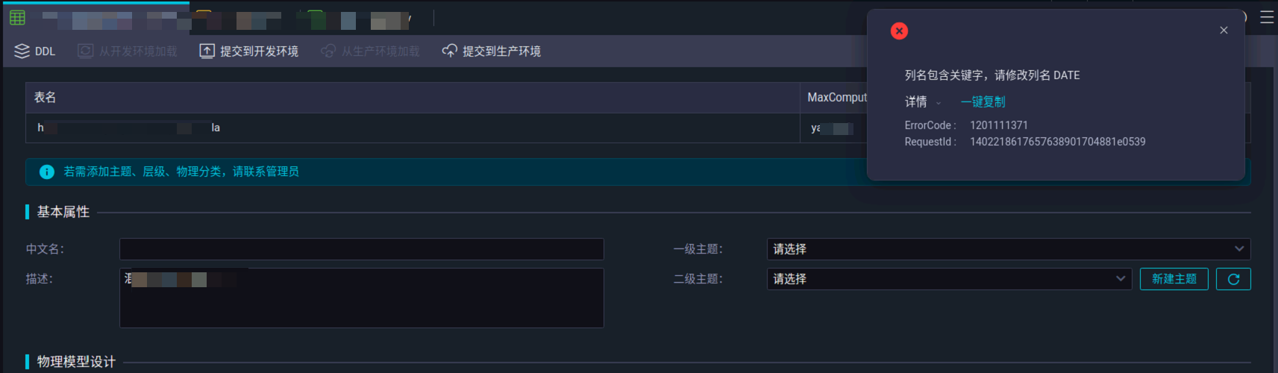The height and width of the screenshot is (373, 1278).
Task: Click 提交到生产环境 cloud upload button
Action: 492,51
